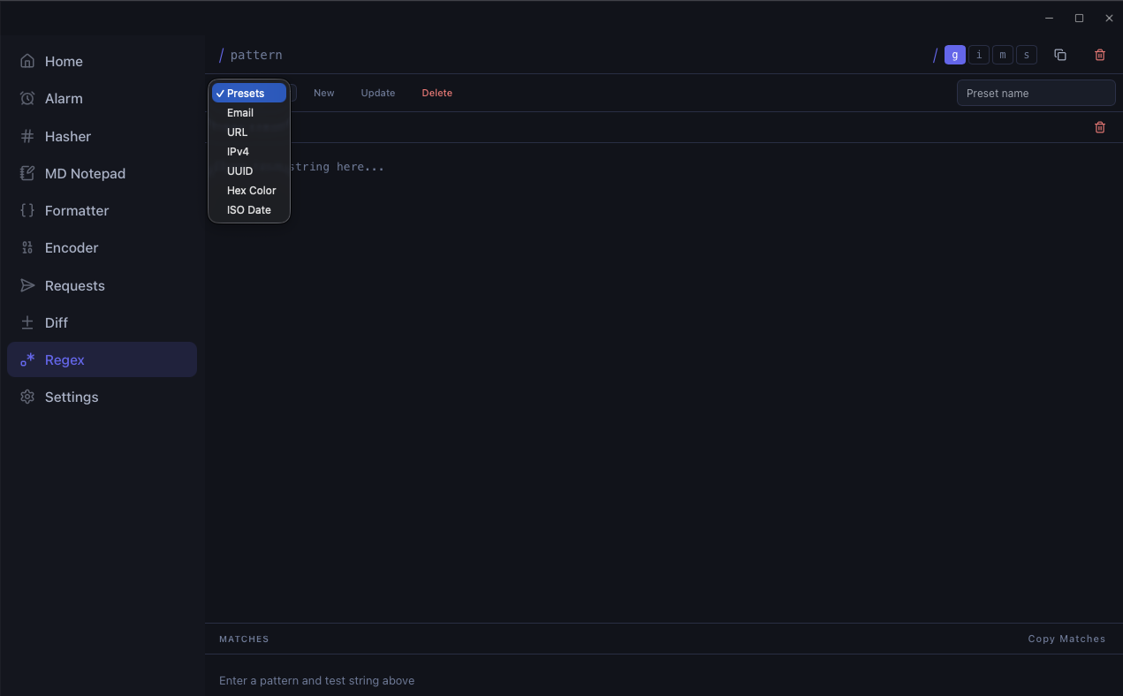This screenshot has width=1123, height=696.
Task: Switch to the Settings page
Action: [x=72, y=397]
